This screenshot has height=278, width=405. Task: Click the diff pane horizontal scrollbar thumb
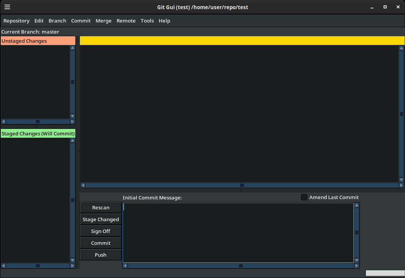click(x=242, y=185)
